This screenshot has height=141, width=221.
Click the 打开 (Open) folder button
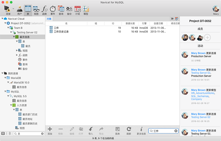(81, 131)
